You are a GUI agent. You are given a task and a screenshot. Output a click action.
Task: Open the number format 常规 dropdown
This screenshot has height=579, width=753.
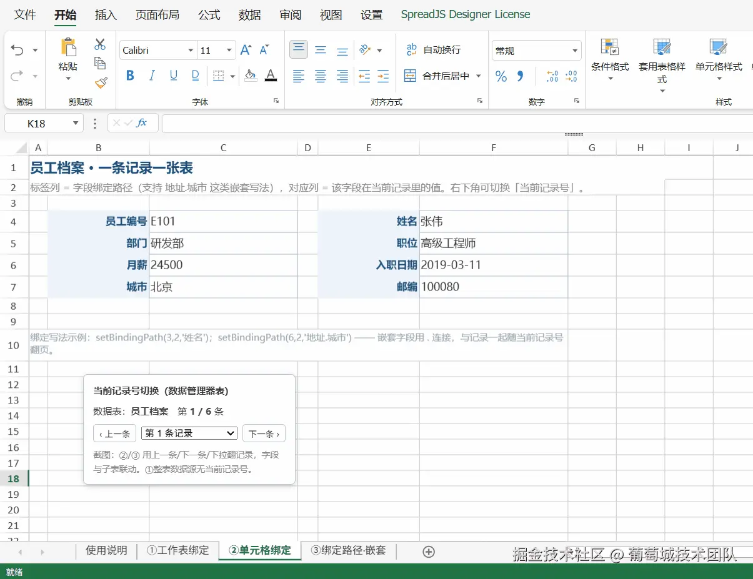pos(575,51)
